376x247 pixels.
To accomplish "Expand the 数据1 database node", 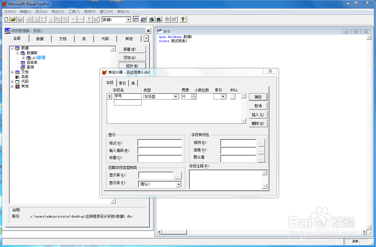I will [x=23, y=58].
